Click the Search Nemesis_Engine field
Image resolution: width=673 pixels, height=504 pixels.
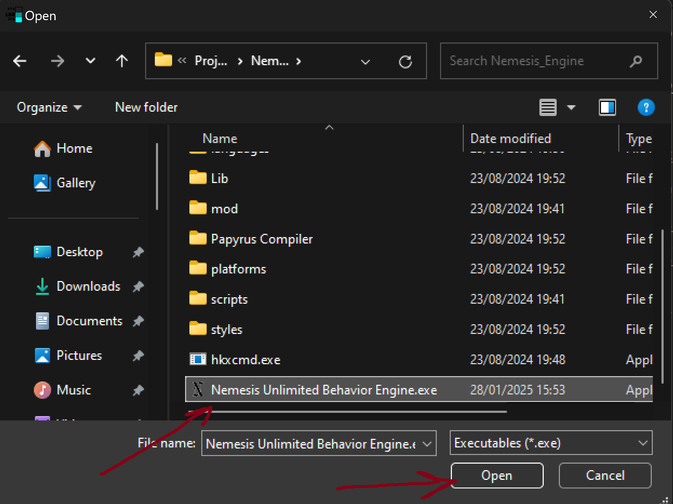tap(538, 61)
